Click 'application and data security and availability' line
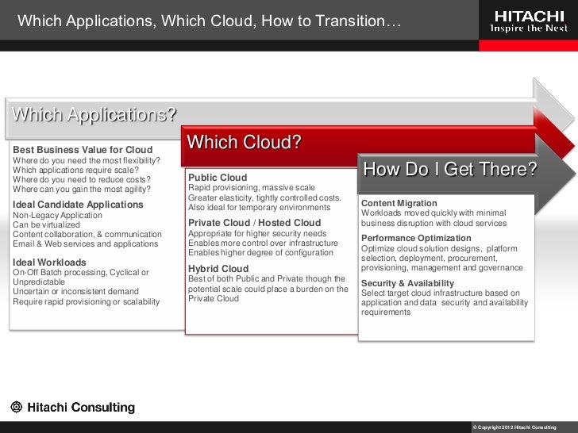Screen dimensions: 578x433 click(445, 303)
